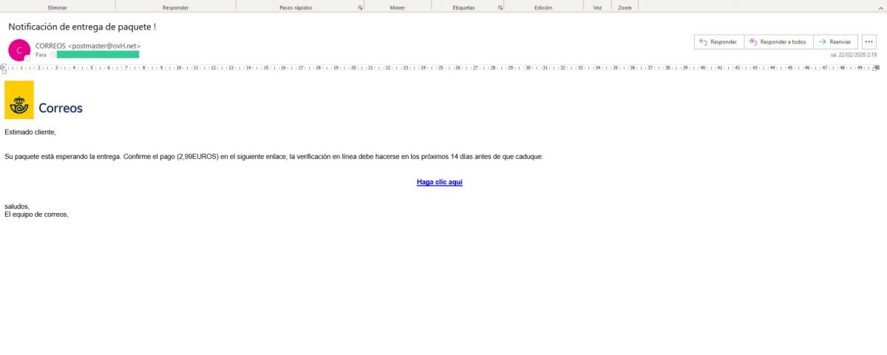Viewport: 887px width, 355px height.
Task: Click the ruler icon at right end
Action: [877, 67]
